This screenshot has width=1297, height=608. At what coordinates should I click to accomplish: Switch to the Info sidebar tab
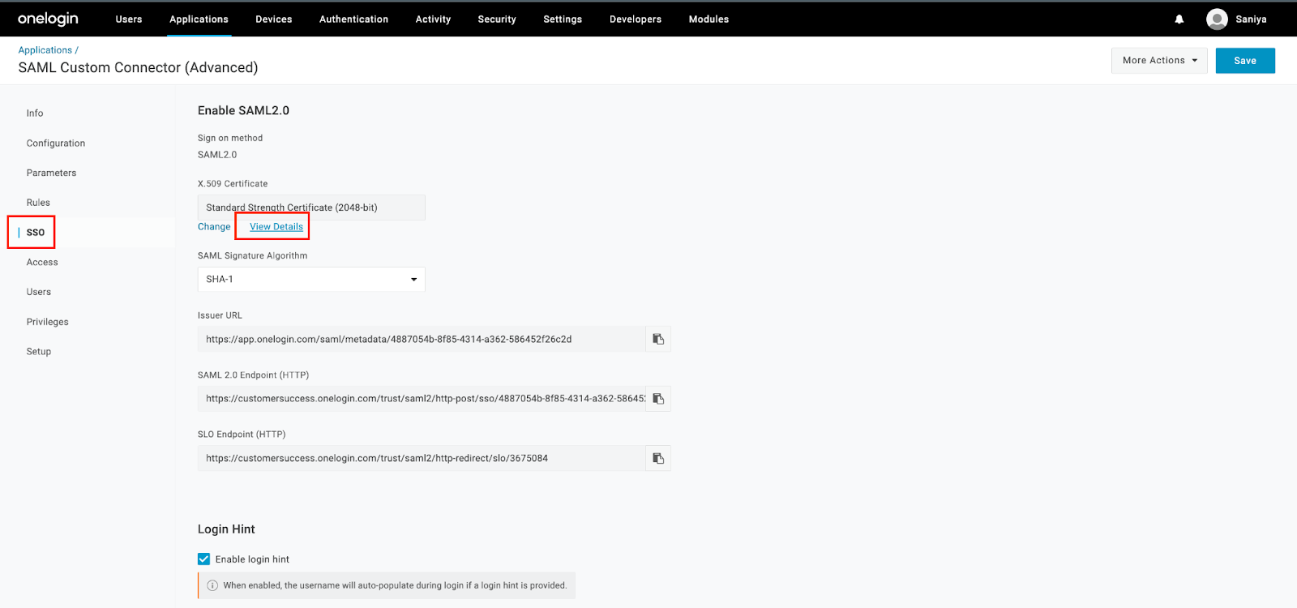(x=35, y=113)
